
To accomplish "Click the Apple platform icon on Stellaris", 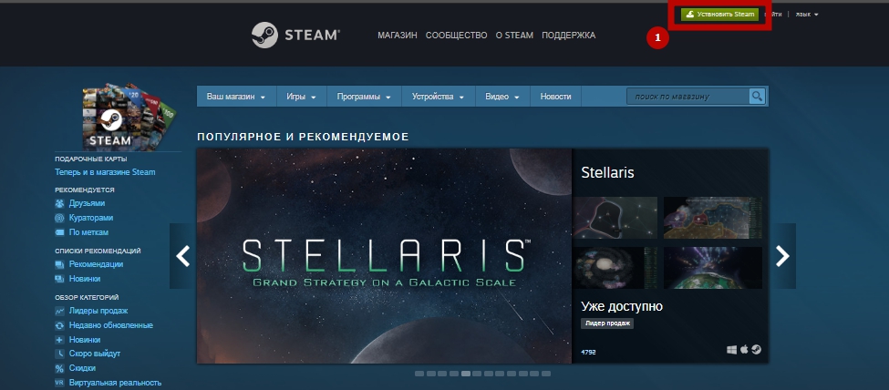I will pyautogui.click(x=744, y=350).
